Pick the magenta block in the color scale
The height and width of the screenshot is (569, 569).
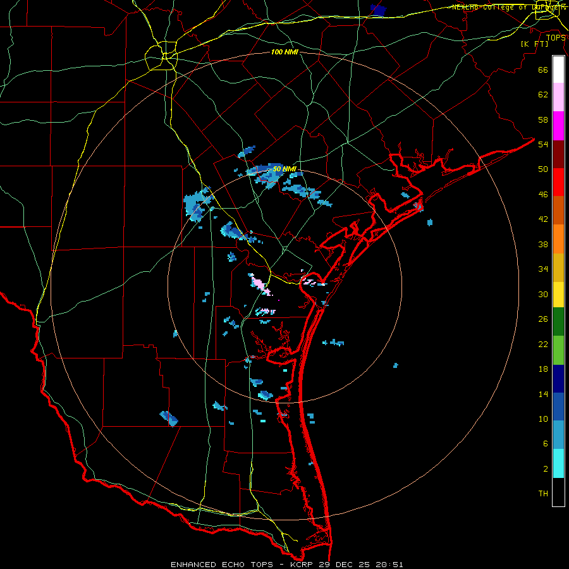(558, 126)
